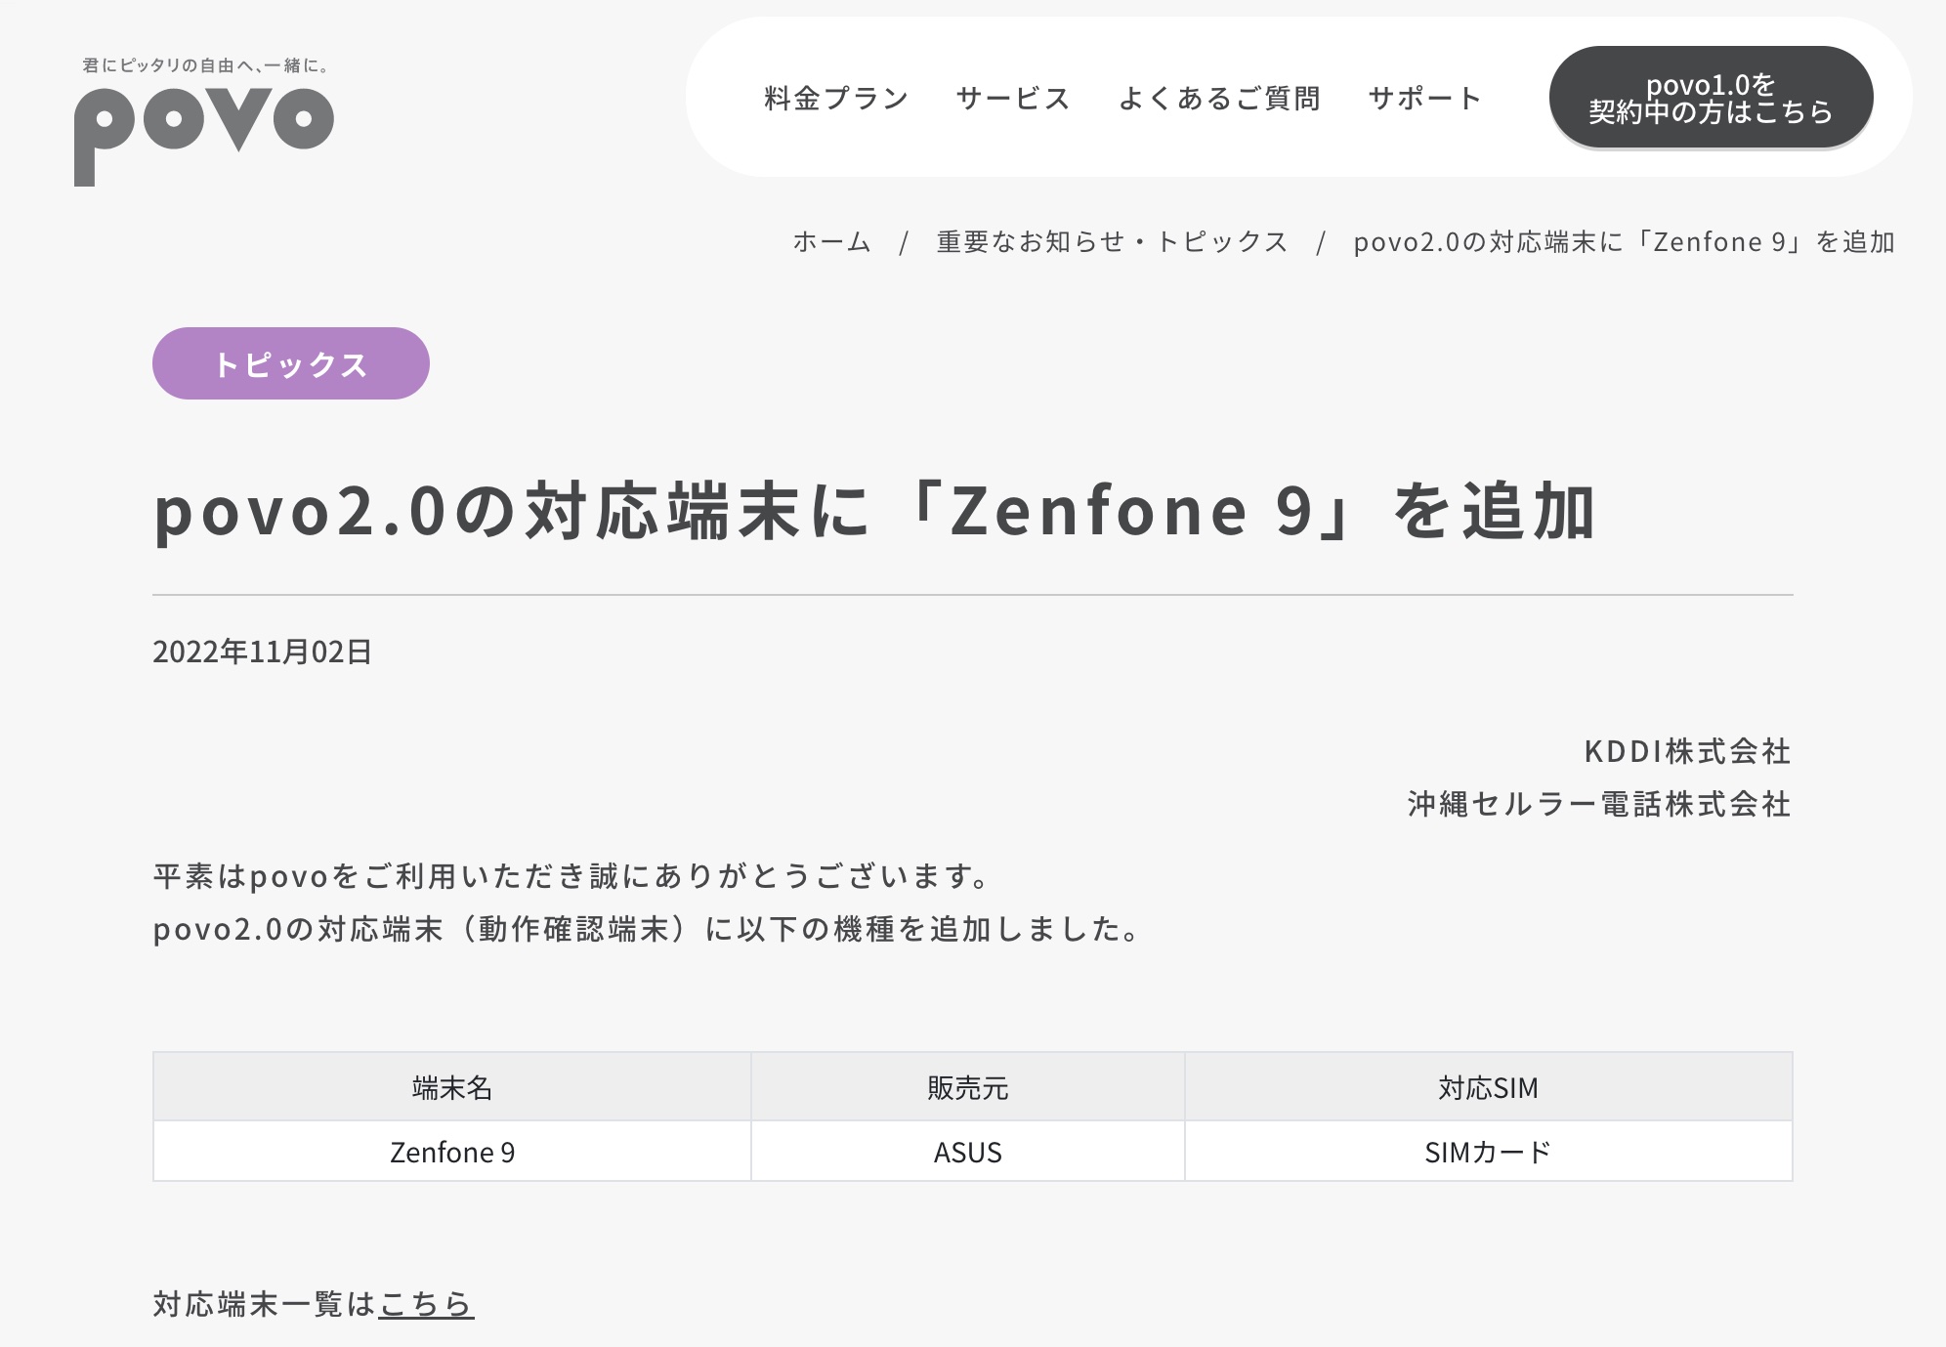The image size is (1946, 1347).
Task: Open the サービス menu item
Action: click(x=1013, y=99)
